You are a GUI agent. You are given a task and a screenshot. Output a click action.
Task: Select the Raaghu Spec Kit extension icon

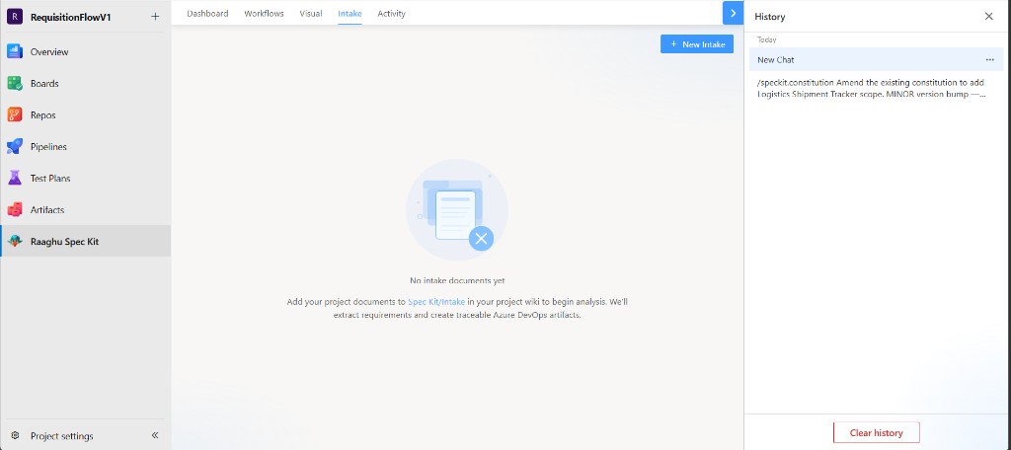pos(15,241)
